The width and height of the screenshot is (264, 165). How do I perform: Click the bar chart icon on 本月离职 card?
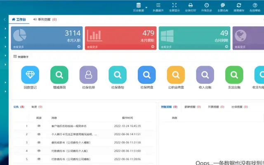pos(94,36)
